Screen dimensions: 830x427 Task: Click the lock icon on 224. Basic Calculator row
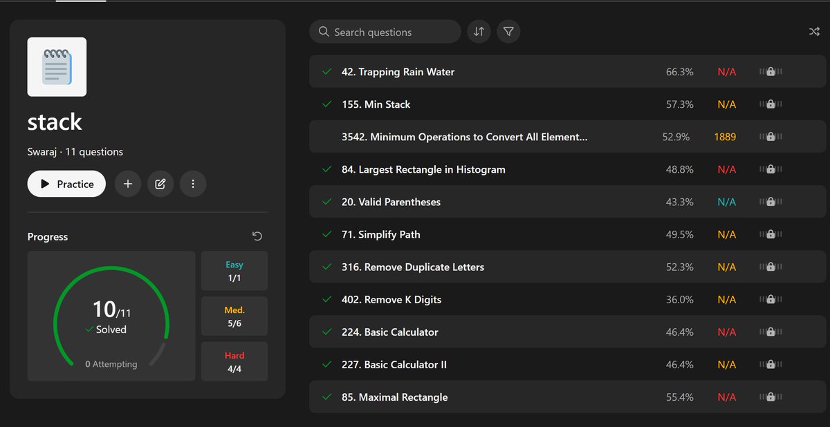coord(771,331)
